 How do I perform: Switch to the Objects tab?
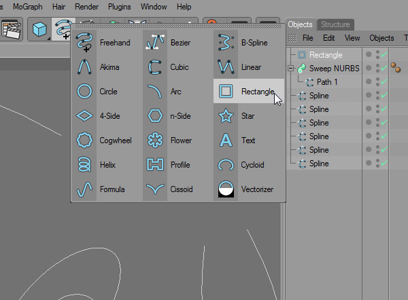tap(300, 24)
